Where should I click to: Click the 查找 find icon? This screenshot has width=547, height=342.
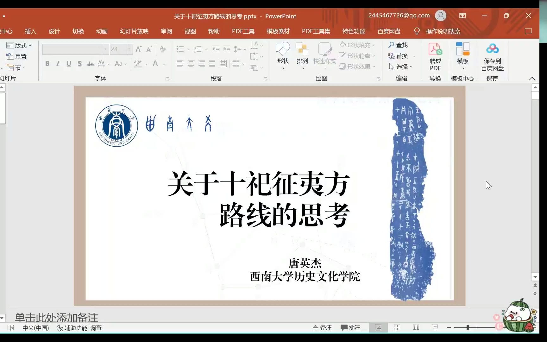(x=398, y=45)
